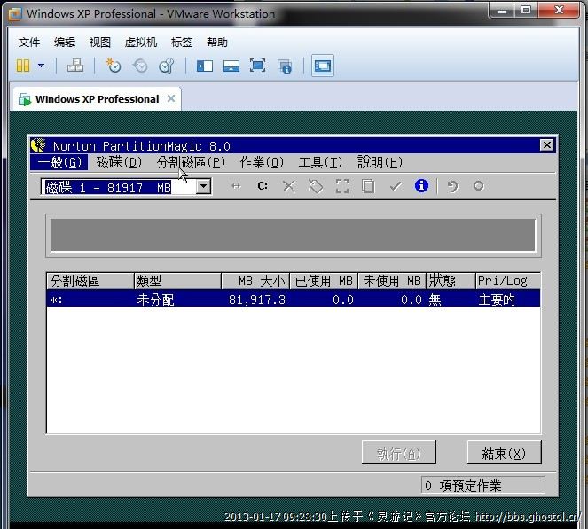Click the C: create partition icon
Image resolution: width=588 pixels, height=529 pixels.
263,186
